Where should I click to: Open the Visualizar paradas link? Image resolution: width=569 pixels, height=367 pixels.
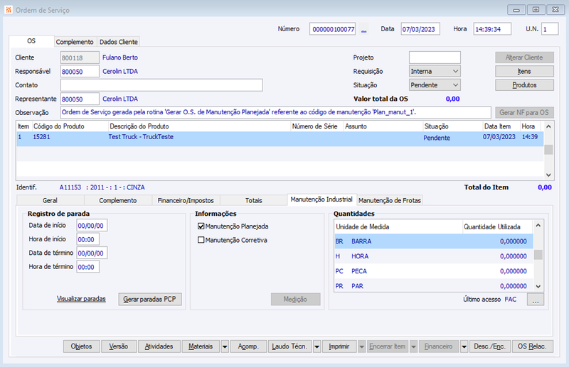(x=81, y=299)
